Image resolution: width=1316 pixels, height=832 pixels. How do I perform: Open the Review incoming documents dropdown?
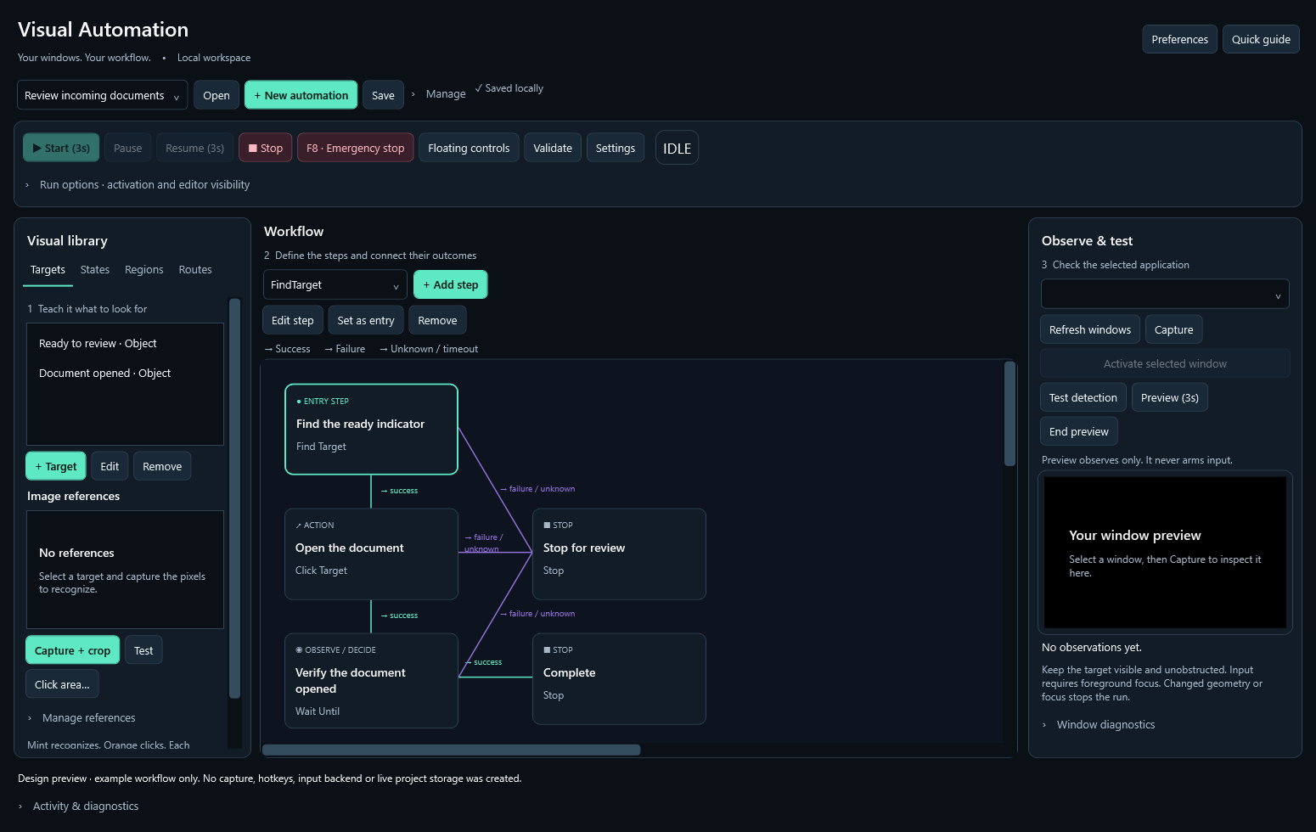103,95
